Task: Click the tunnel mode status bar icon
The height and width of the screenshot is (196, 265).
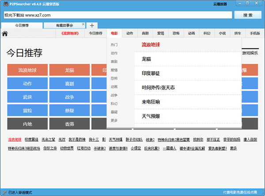Action: [x=4, y=192]
